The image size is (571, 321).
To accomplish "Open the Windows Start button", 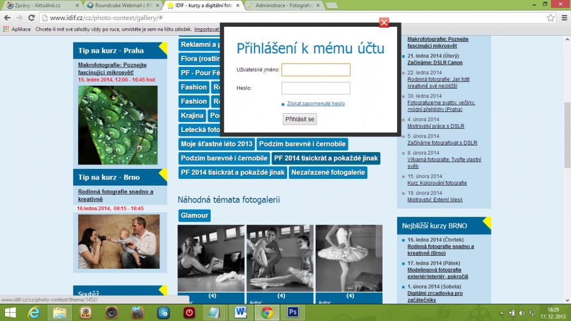I will pos(10,313).
